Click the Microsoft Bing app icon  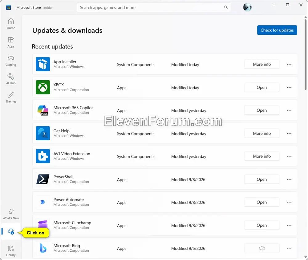click(x=43, y=248)
